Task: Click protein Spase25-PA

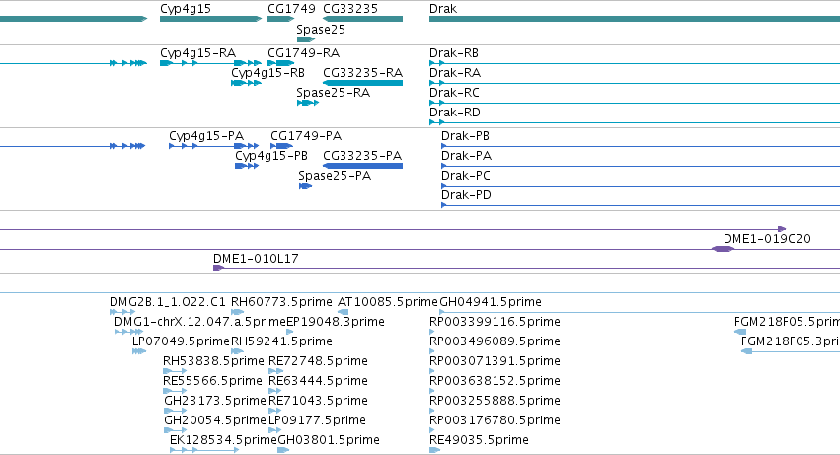Action: [x=305, y=186]
